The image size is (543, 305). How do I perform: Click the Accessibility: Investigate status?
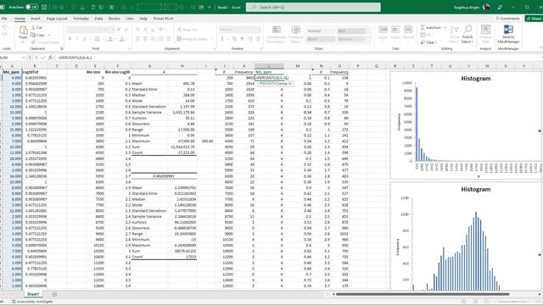coord(32,302)
